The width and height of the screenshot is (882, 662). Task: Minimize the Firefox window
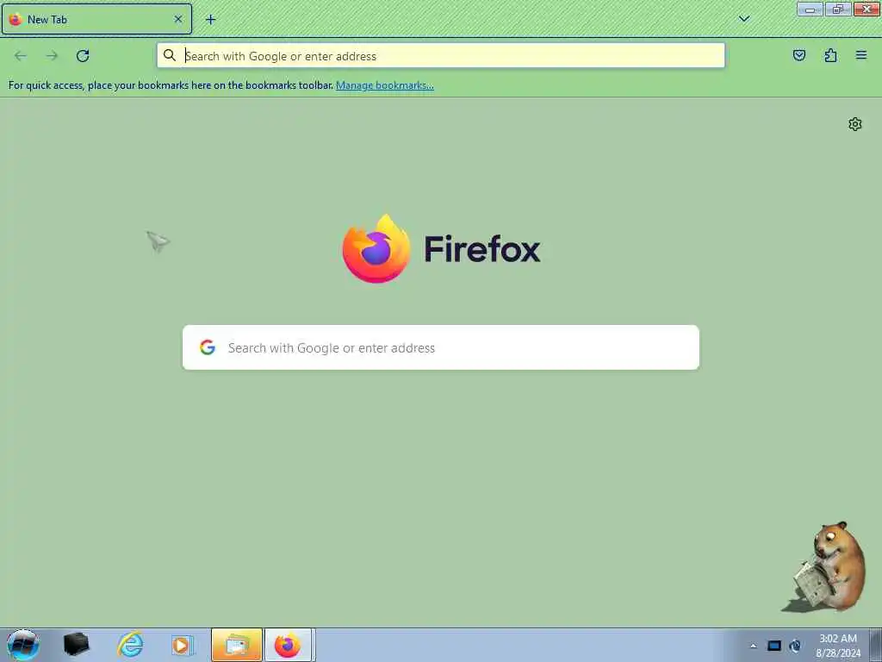(x=810, y=9)
